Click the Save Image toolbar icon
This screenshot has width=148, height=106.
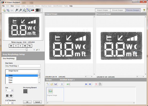pos(8,10)
